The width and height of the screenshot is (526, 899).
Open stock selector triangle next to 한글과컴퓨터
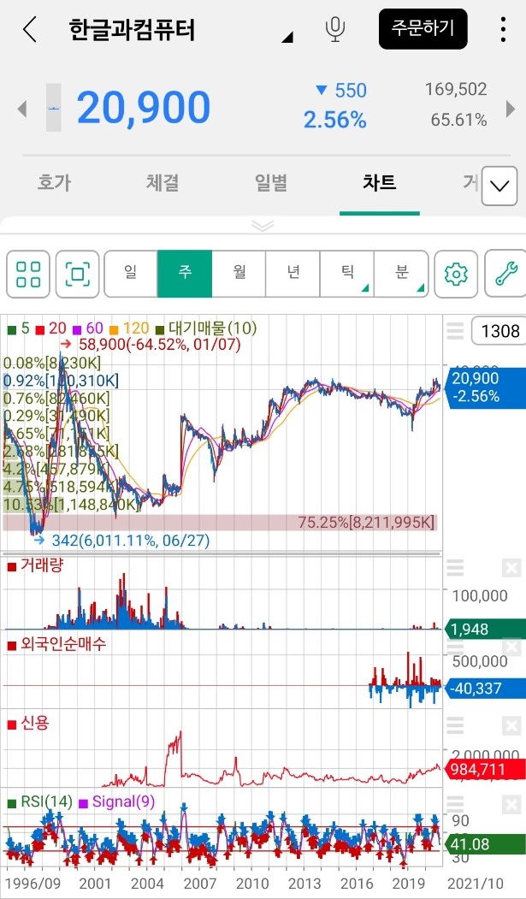click(287, 38)
